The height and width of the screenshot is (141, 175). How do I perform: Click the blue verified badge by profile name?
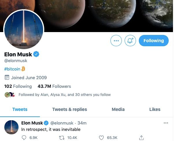36,54
